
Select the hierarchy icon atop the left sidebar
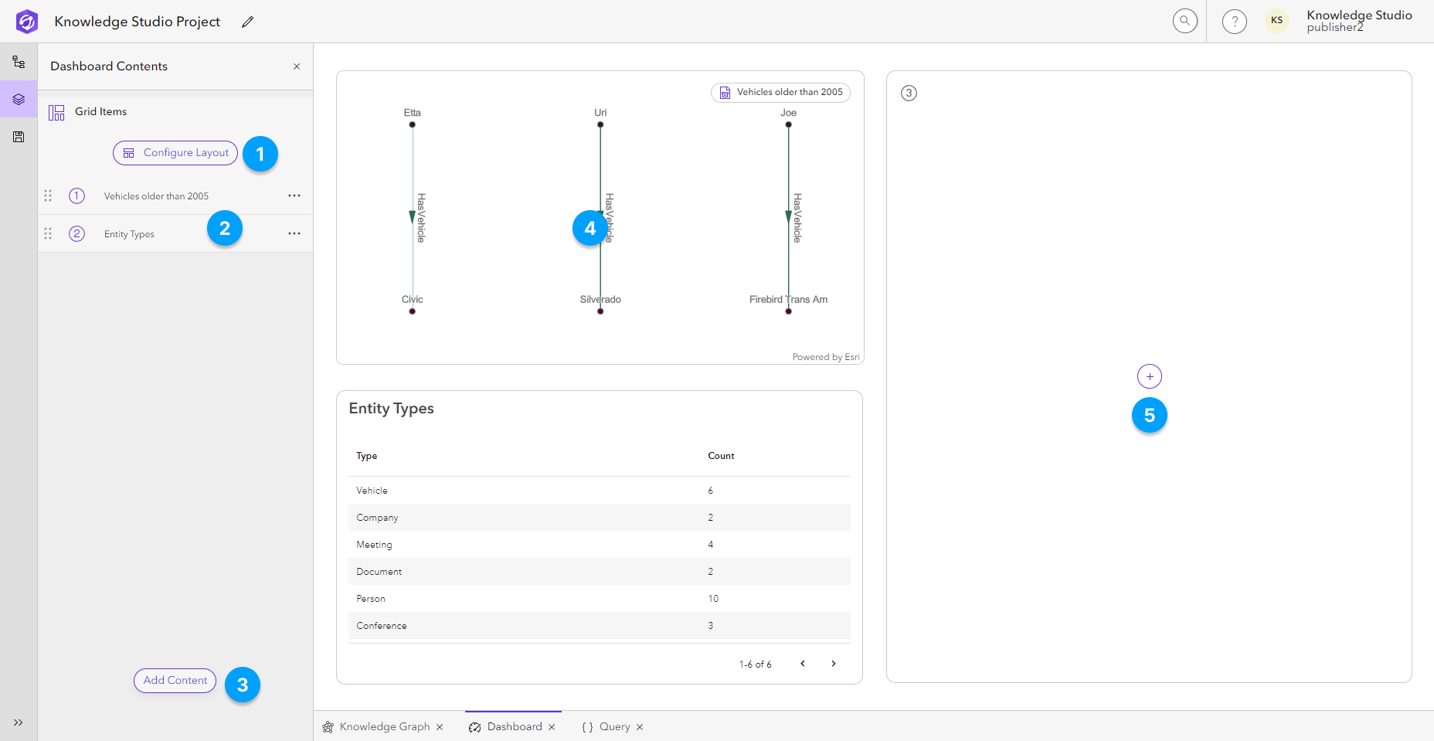point(18,61)
